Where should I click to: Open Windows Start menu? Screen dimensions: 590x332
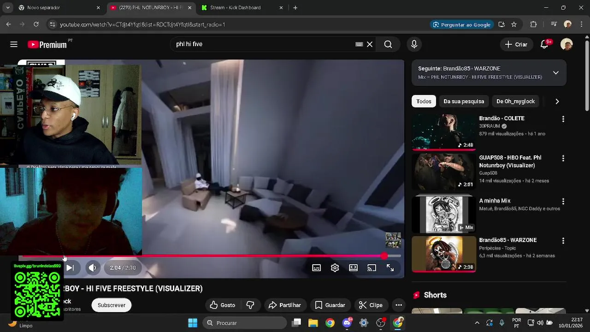(x=193, y=323)
